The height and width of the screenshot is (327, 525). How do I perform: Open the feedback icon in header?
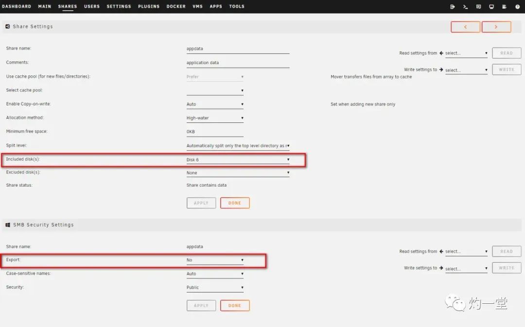point(478,7)
